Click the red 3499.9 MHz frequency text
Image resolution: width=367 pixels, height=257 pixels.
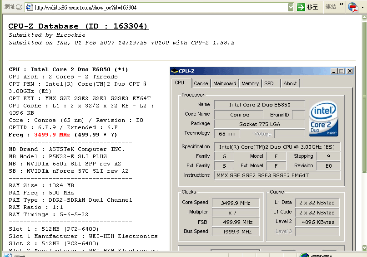point(52,135)
